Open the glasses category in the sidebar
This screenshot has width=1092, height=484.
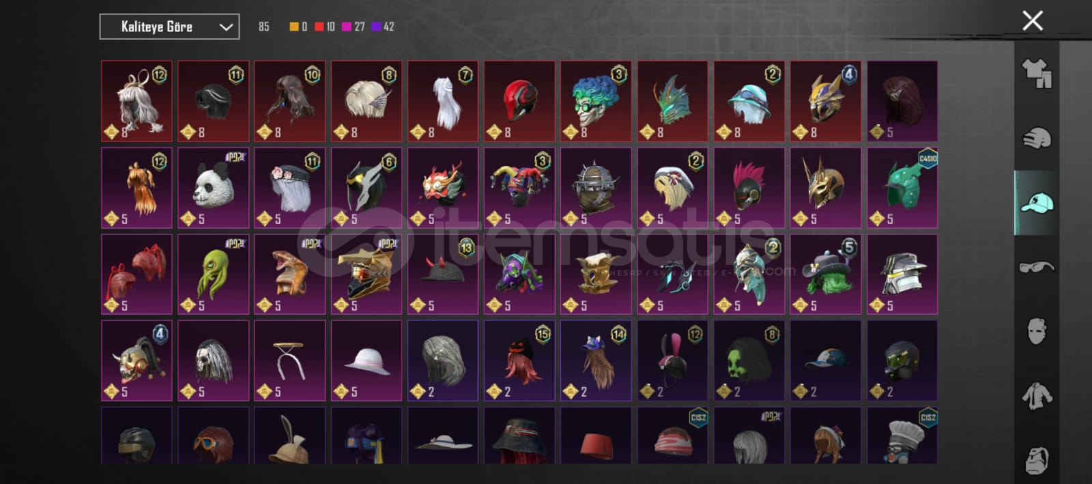coord(1037,267)
